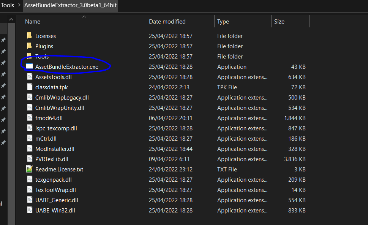
Task: Select the texgenpack.dll file name
Action: [53, 179]
